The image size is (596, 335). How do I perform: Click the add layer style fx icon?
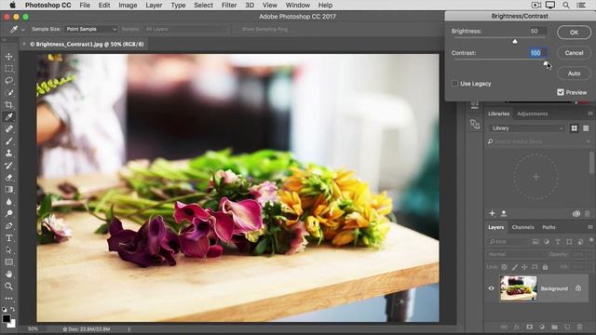point(517,327)
